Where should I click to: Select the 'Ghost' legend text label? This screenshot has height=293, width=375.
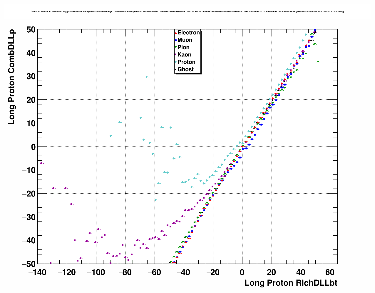tap(185, 69)
